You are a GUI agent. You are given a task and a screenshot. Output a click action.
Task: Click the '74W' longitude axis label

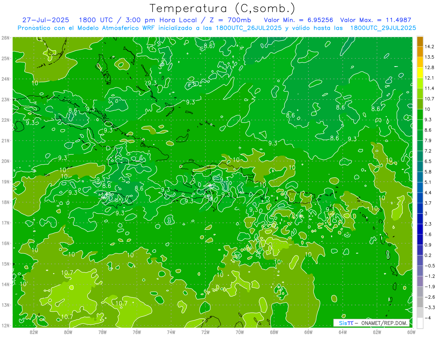pyautogui.click(x=171, y=332)
